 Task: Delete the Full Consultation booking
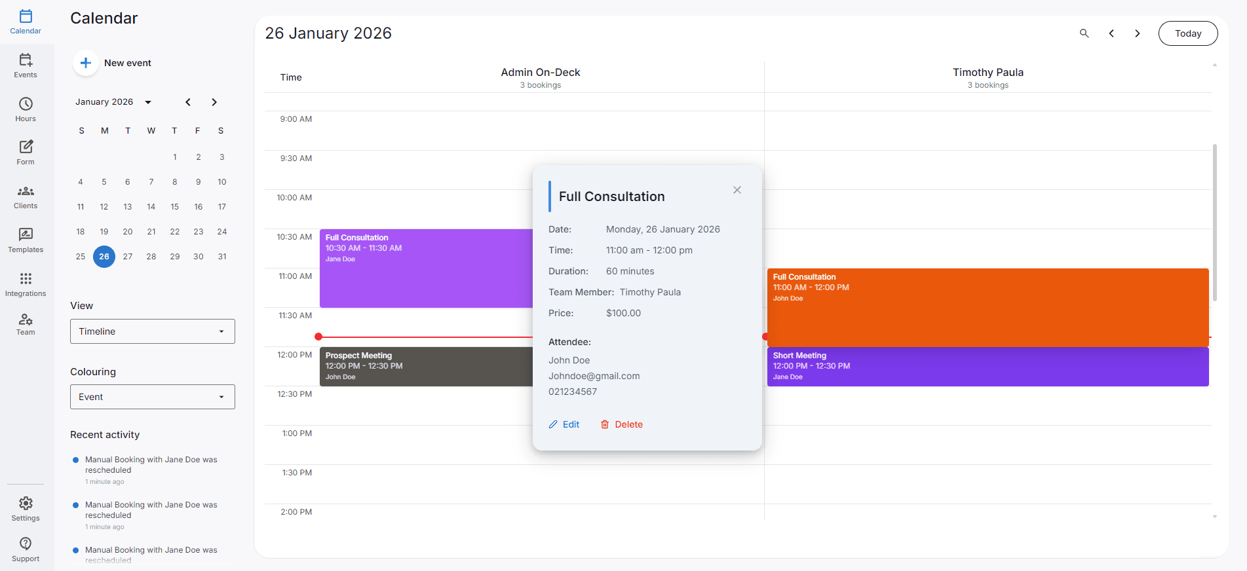(x=622, y=424)
